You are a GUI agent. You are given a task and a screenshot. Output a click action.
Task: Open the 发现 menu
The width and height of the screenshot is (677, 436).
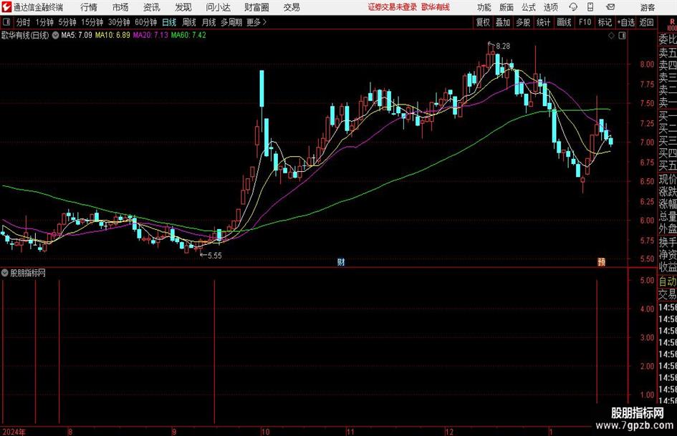click(x=183, y=7)
